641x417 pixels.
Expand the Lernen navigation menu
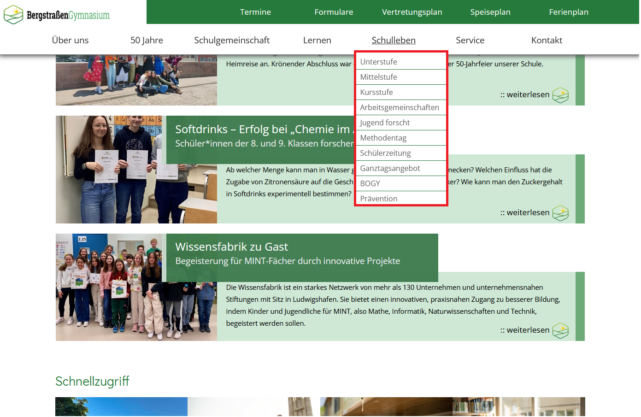point(317,40)
